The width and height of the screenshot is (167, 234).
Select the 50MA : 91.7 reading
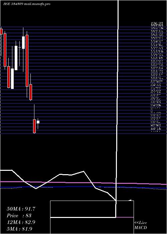[x=21, y=209]
